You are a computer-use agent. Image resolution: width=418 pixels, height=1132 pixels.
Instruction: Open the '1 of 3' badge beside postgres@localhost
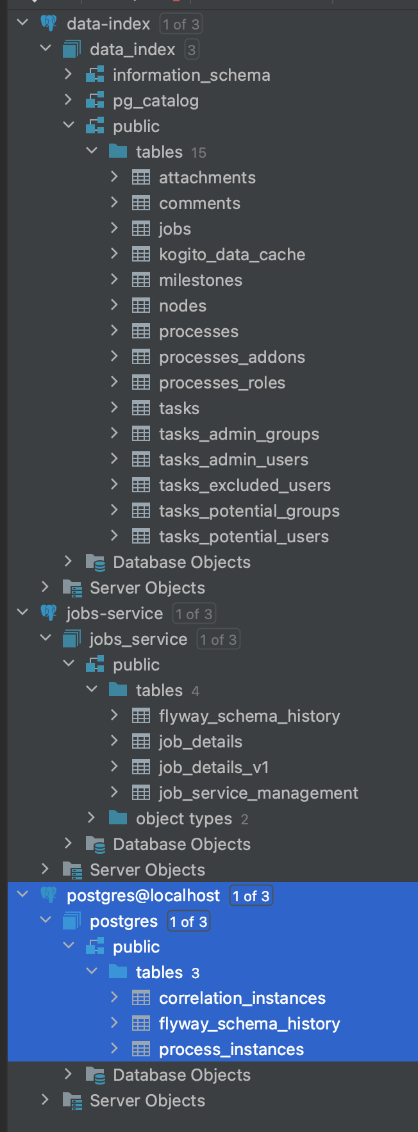pyautogui.click(x=251, y=896)
